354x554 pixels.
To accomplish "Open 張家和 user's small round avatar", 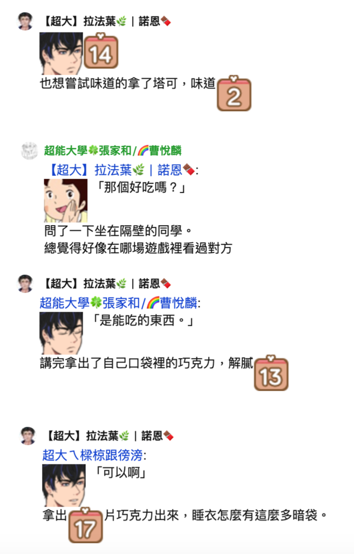I will click(x=29, y=151).
